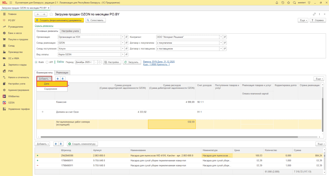The width and height of the screenshot is (329, 176).
Task: Move lower table row down arrow
Action: tap(61, 144)
